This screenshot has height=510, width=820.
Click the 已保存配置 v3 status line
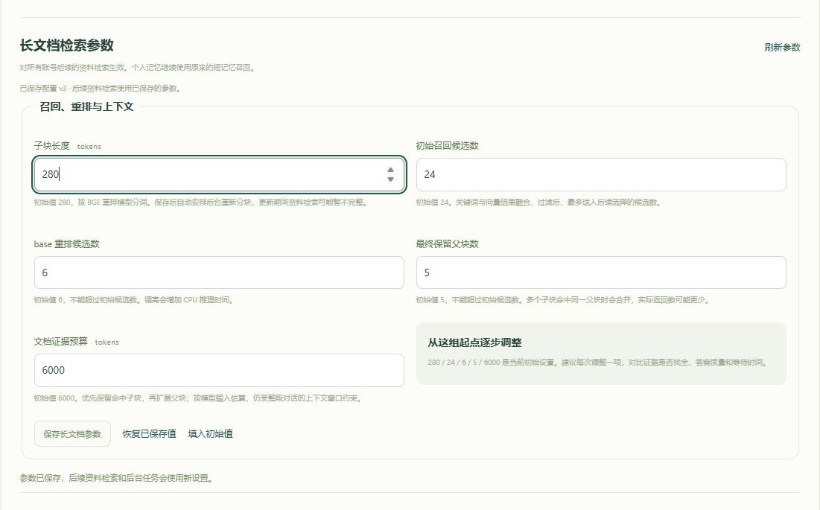101,89
